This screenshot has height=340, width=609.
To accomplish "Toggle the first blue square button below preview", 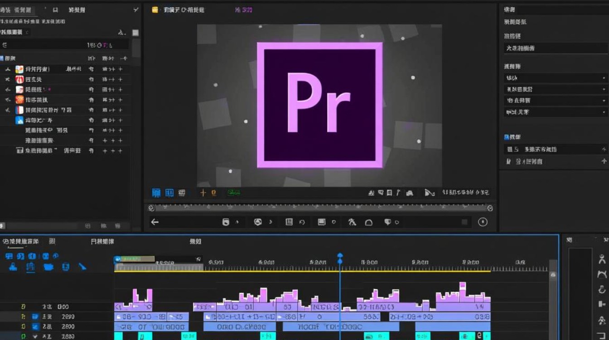I will pyautogui.click(x=156, y=193).
